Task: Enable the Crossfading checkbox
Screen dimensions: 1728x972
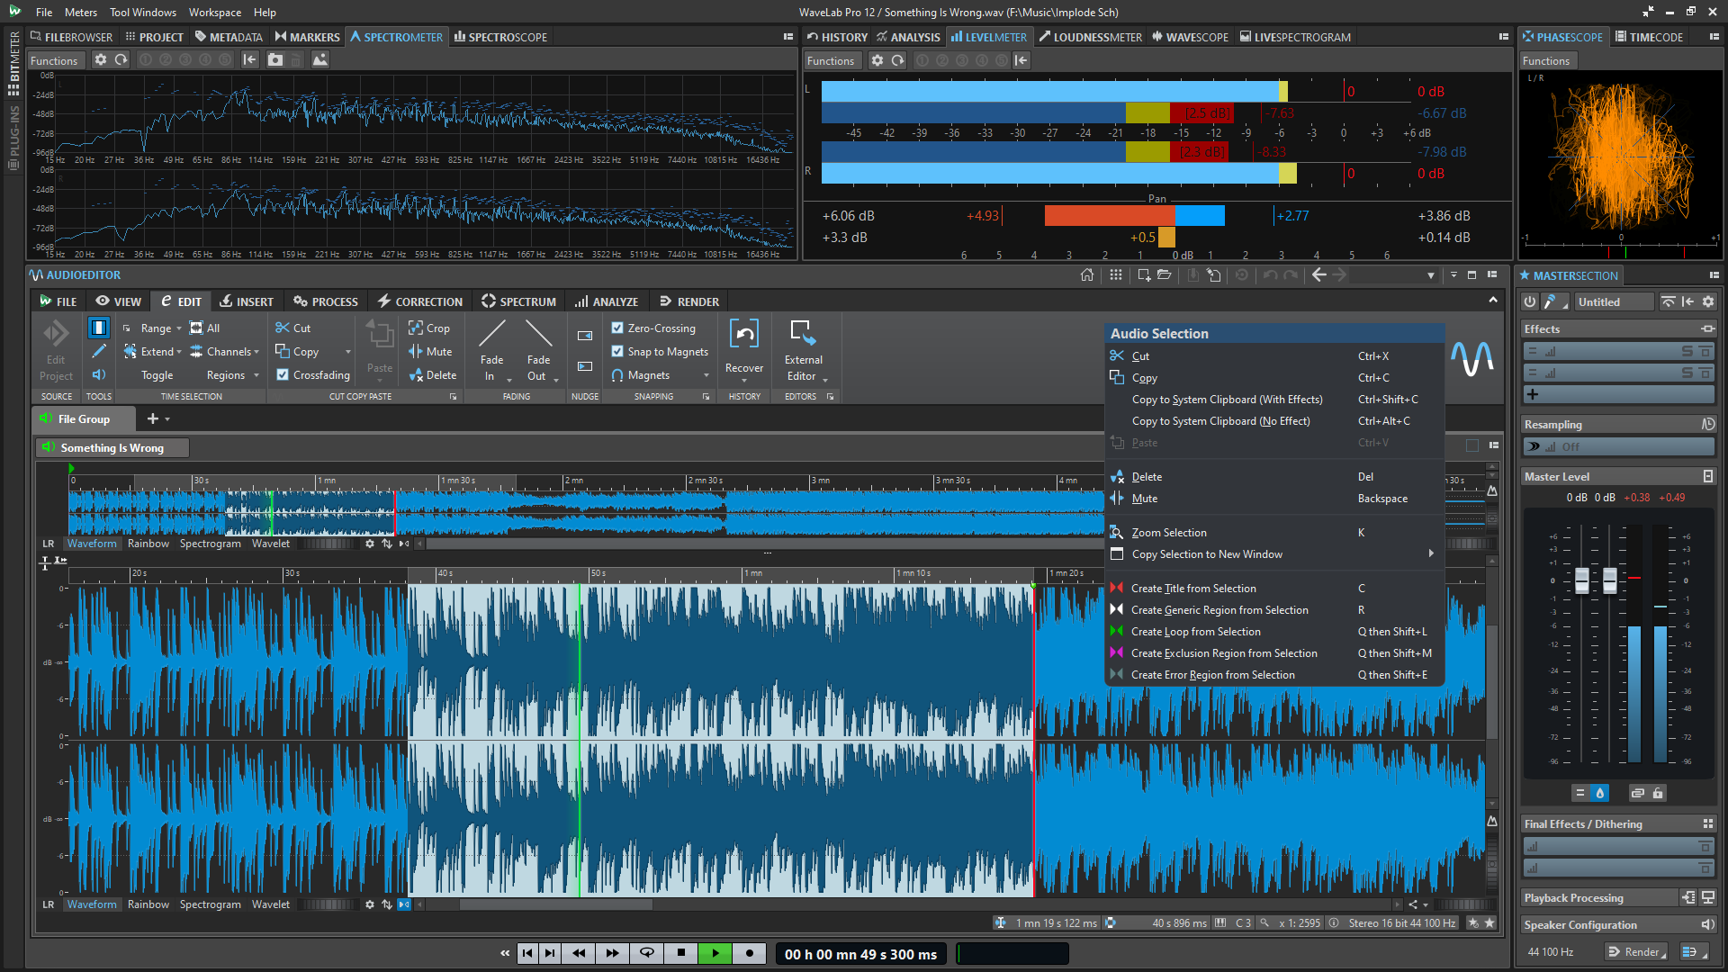Action: coord(283,375)
